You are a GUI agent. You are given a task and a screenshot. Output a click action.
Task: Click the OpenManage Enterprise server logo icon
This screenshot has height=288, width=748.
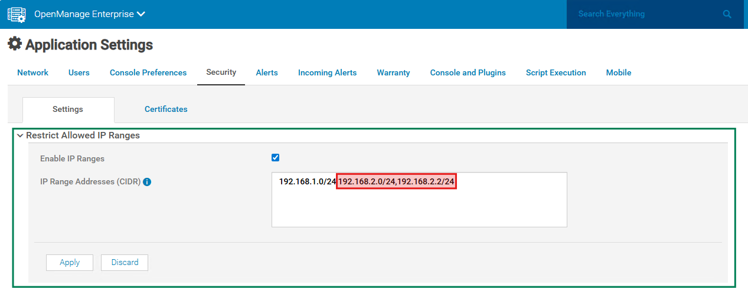click(16, 14)
